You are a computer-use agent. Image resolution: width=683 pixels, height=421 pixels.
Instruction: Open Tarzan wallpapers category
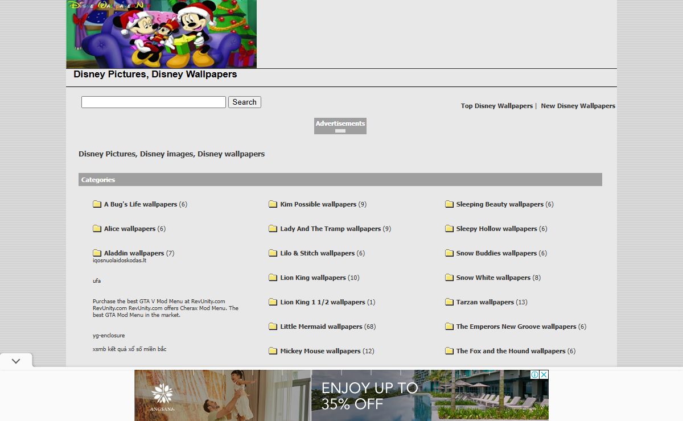[485, 302]
